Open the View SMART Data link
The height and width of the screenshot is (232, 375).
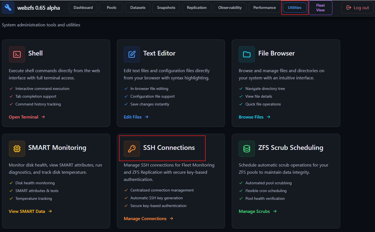tap(30, 211)
